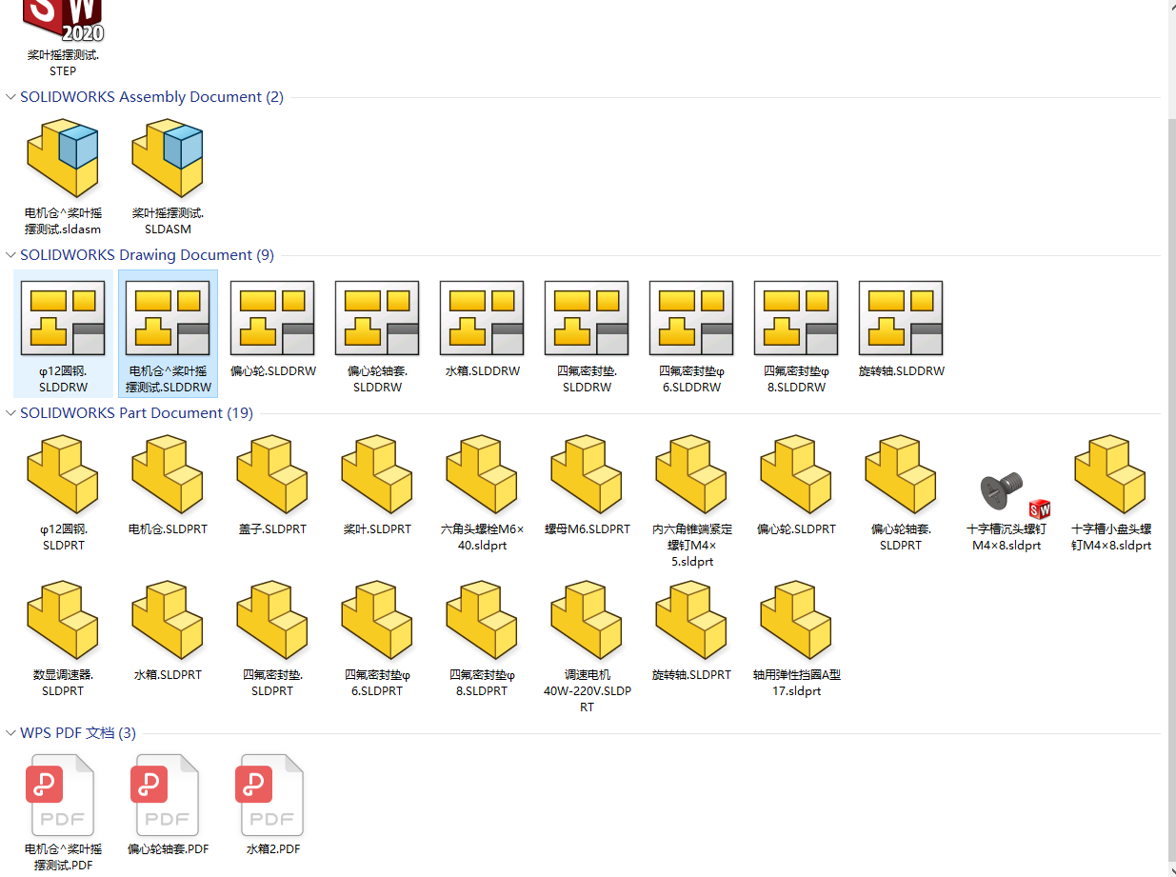Collapse SOLIDWORKS Assembly Document group chevron
Image resolution: width=1176 pixels, height=877 pixels.
coord(10,97)
